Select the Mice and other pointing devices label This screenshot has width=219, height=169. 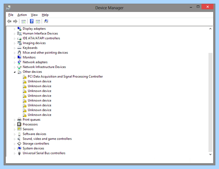point(45,53)
